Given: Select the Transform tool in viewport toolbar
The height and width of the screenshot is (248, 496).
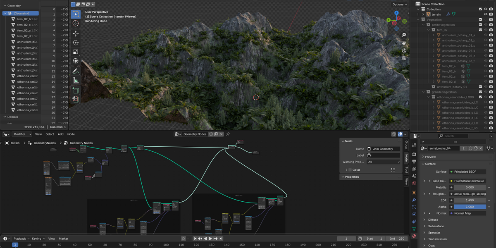Looking at the screenshot, I should point(76,61).
